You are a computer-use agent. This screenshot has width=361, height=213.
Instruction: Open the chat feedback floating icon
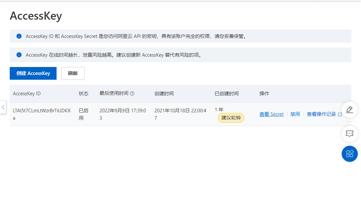[x=349, y=134]
